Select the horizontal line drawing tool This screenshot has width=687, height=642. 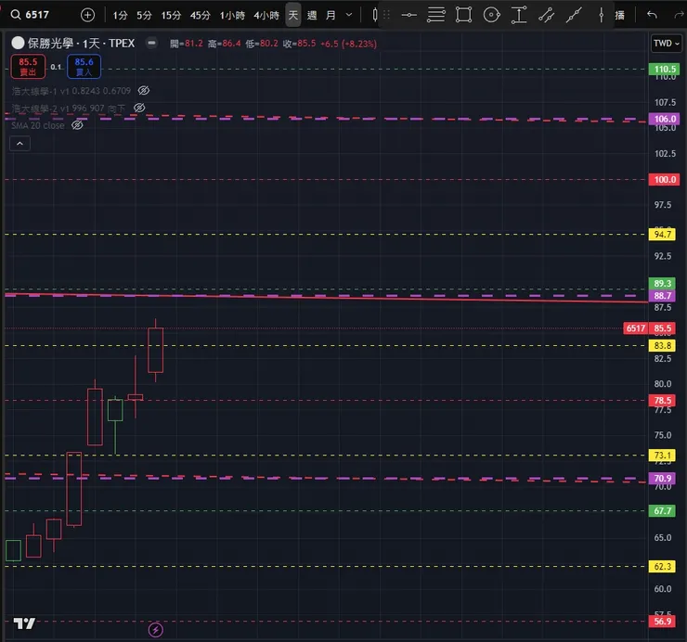(x=408, y=15)
